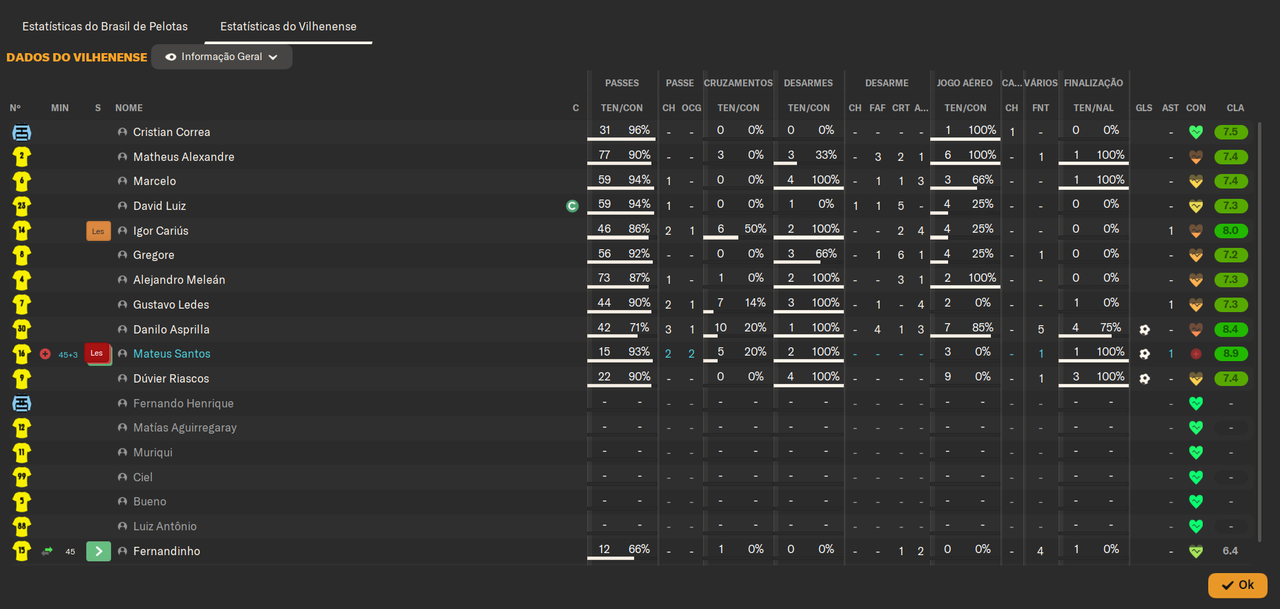Click Mateus Santos 8.9 rating badge

click(1230, 354)
